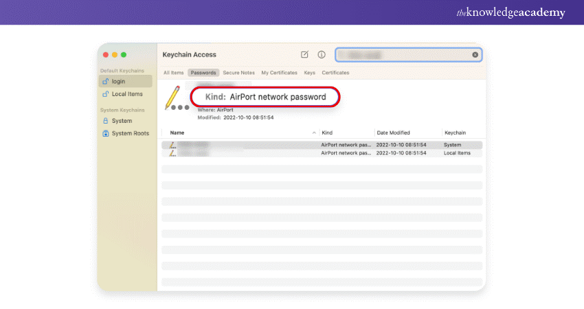Image resolution: width=584 pixels, height=309 pixels.
Task: Switch to the Keys tab
Action: coord(309,73)
